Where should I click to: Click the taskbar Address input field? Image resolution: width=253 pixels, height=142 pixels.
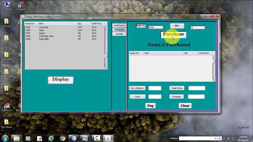pyautogui.click(x=196, y=138)
